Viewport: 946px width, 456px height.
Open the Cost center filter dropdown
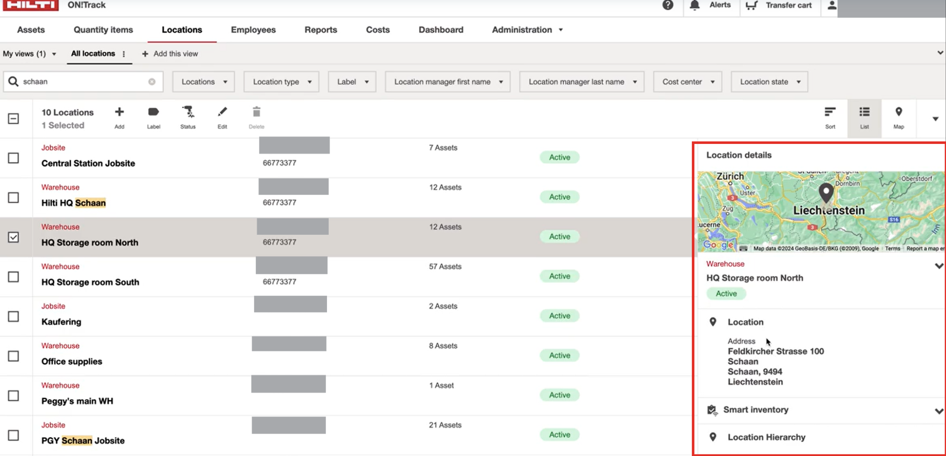(x=688, y=82)
